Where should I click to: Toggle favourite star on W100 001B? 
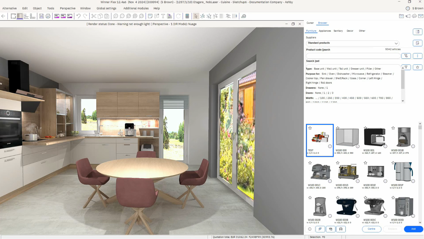[393, 128]
